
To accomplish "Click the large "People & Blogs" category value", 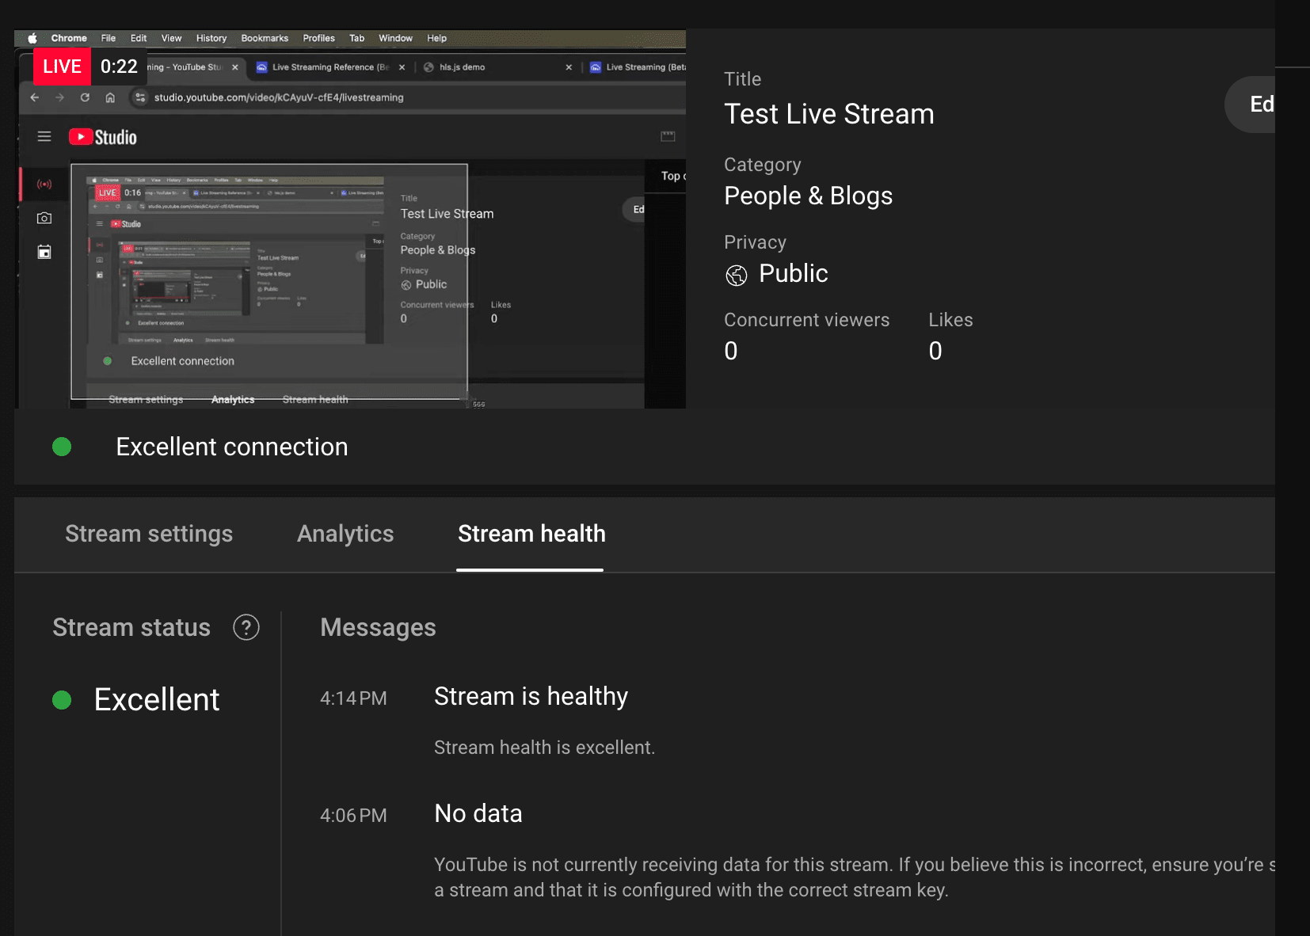I will coord(809,196).
